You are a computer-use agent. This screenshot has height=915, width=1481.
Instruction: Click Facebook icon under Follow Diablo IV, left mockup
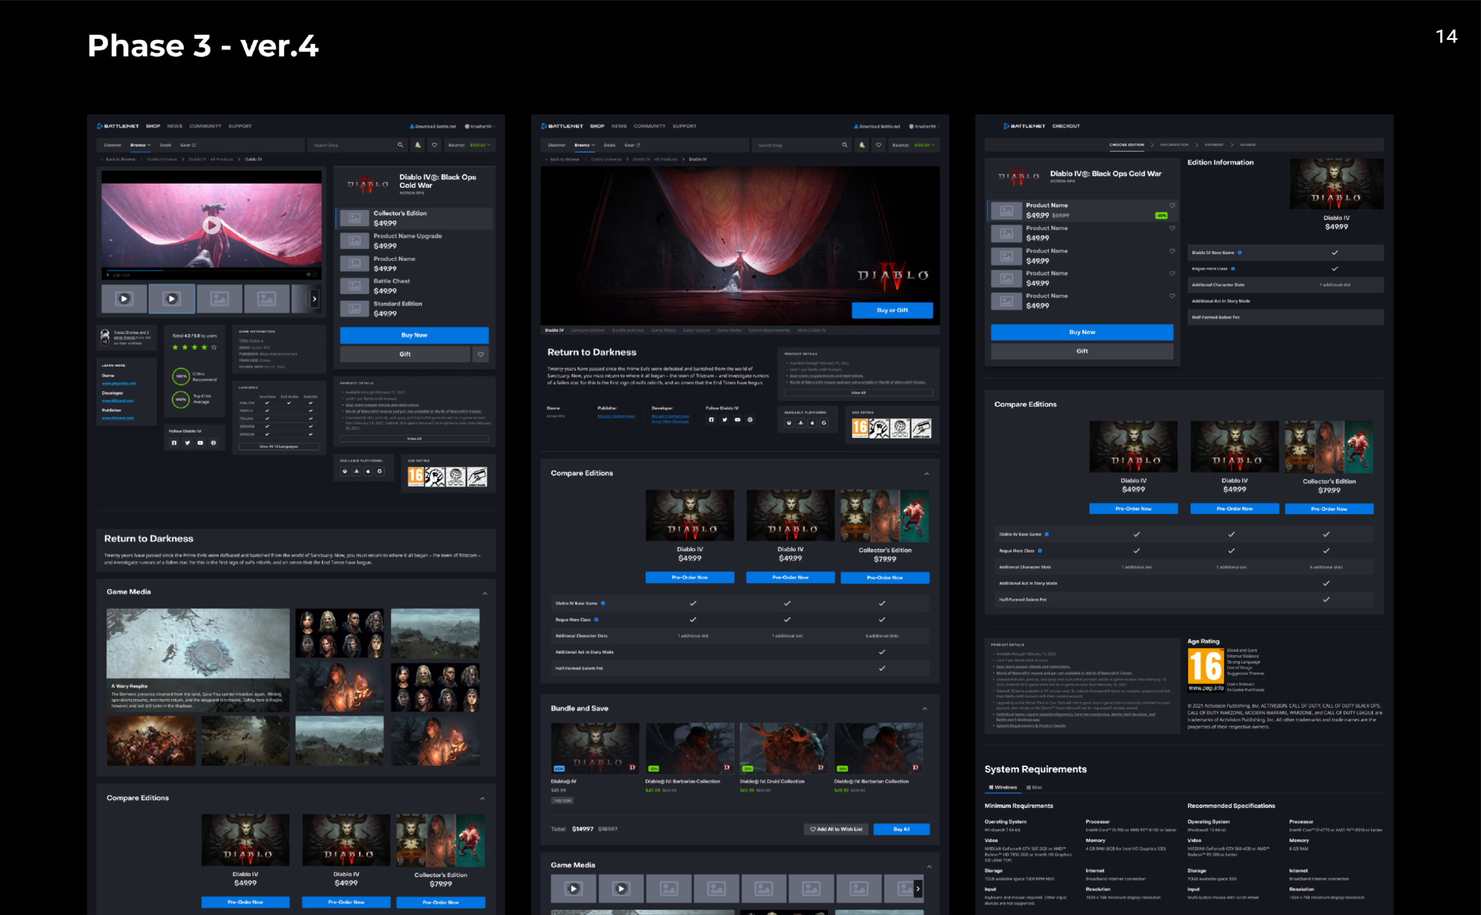point(174,443)
